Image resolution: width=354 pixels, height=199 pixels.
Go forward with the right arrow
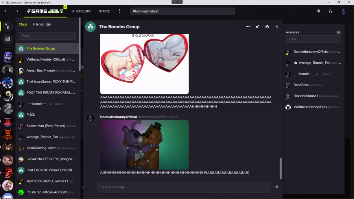(17, 11)
